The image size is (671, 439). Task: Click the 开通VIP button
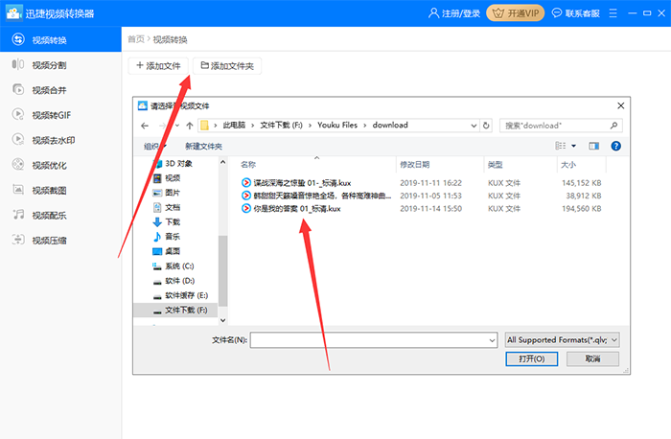pyautogui.click(x=516, y=12)
